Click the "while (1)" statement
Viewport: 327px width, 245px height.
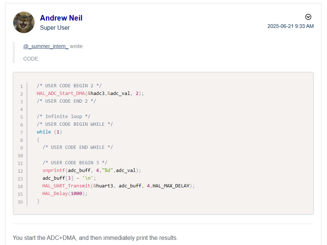tap(49, 132)
